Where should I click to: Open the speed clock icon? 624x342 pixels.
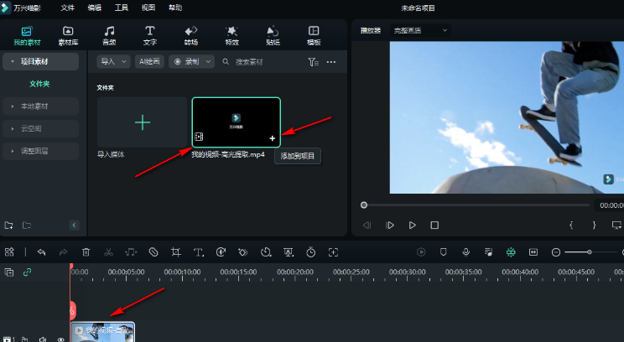point(266,252)
